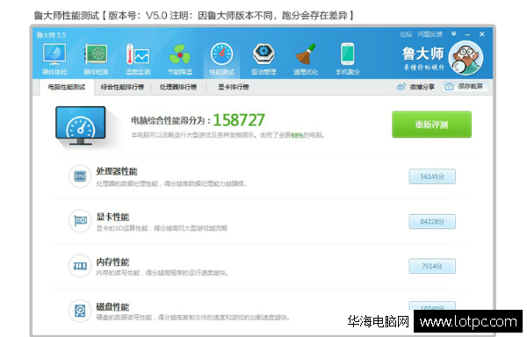Click the 处理器性能 heading
Image resolution: width=527 pixels, height=337 pixels.
(x=117, y=171)
